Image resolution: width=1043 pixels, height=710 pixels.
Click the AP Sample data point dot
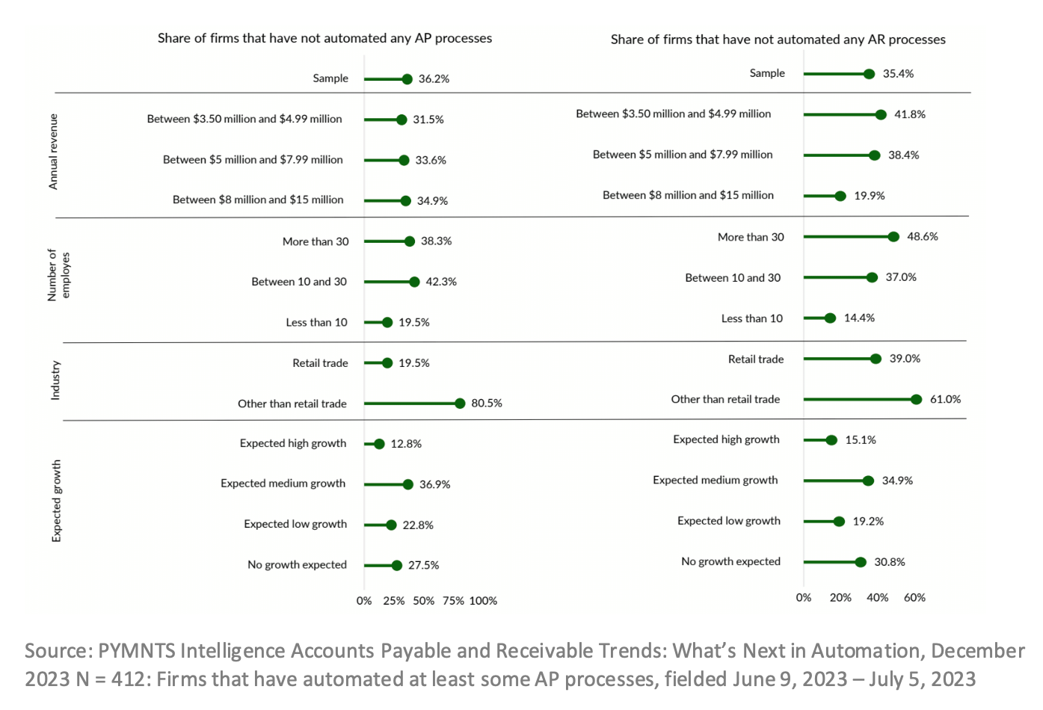click(407, 79)
